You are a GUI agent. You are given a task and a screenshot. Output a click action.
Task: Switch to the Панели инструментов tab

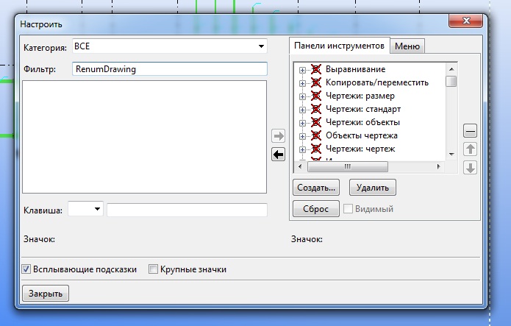point(339,46)
